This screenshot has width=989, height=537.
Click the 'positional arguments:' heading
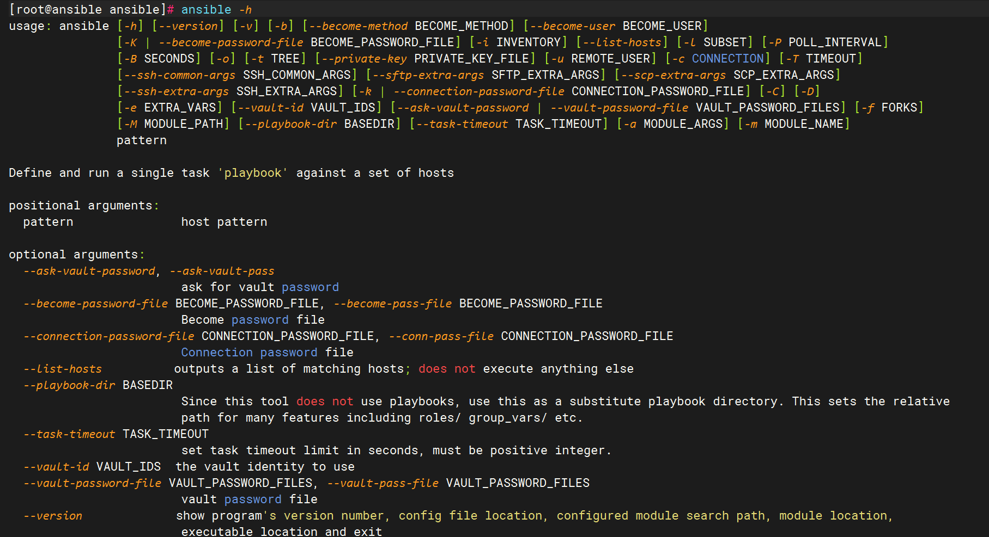point(84,206)
